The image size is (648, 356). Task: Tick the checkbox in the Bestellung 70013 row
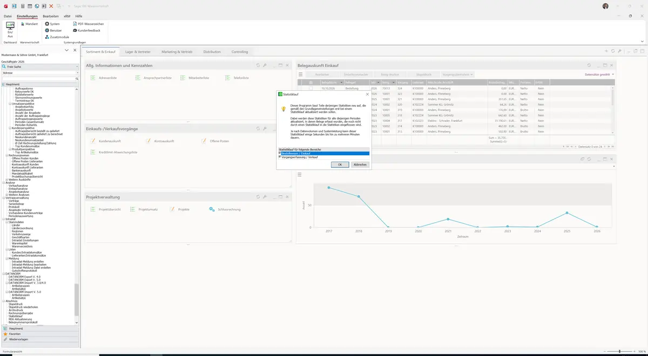click(311, 88)
